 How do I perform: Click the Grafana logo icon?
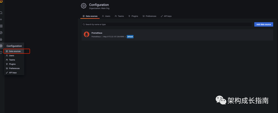point(1,2)
